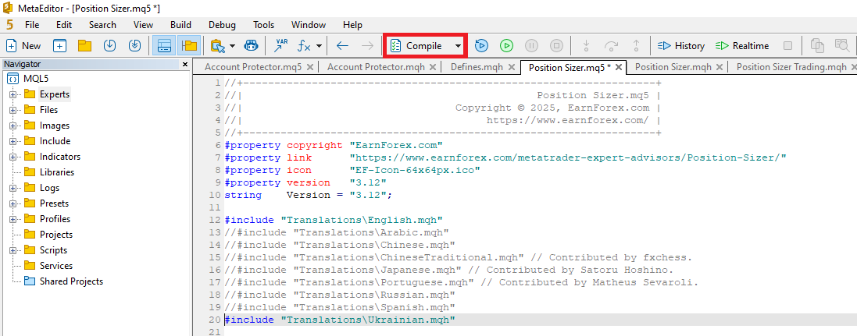Open the Build menu

point(180,24)
